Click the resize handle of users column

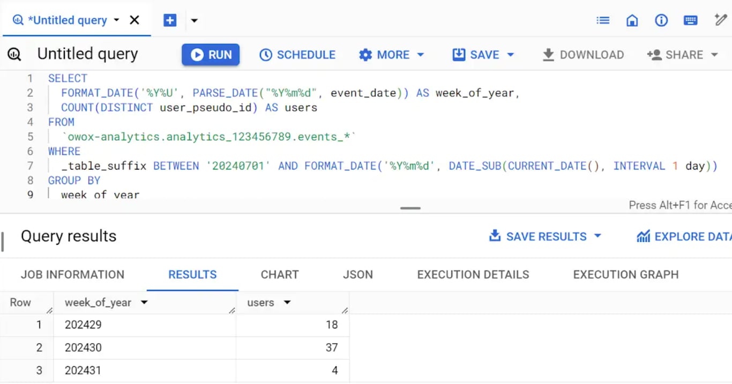(345, 310)
